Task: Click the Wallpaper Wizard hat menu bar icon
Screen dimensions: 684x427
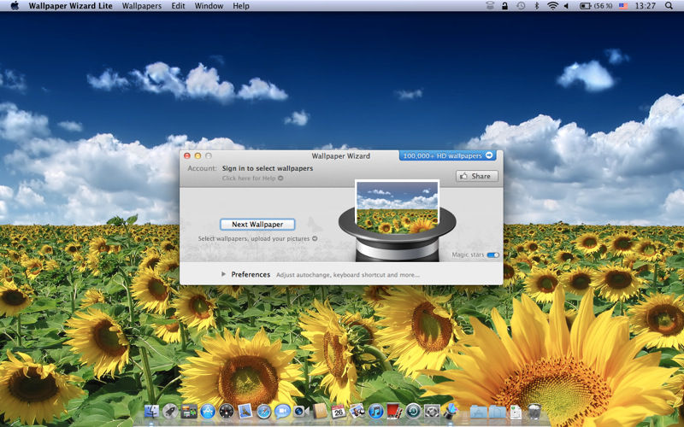Action: [x=490, y=6]
